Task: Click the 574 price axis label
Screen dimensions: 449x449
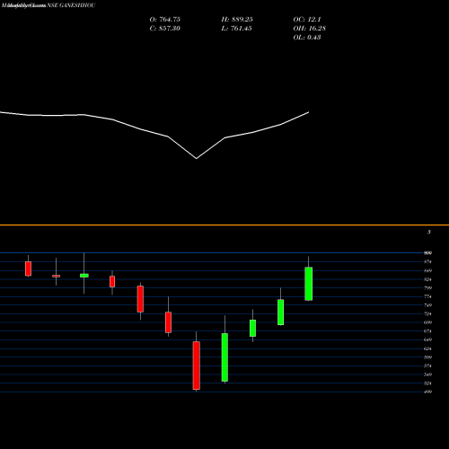Action: (428, 365)
